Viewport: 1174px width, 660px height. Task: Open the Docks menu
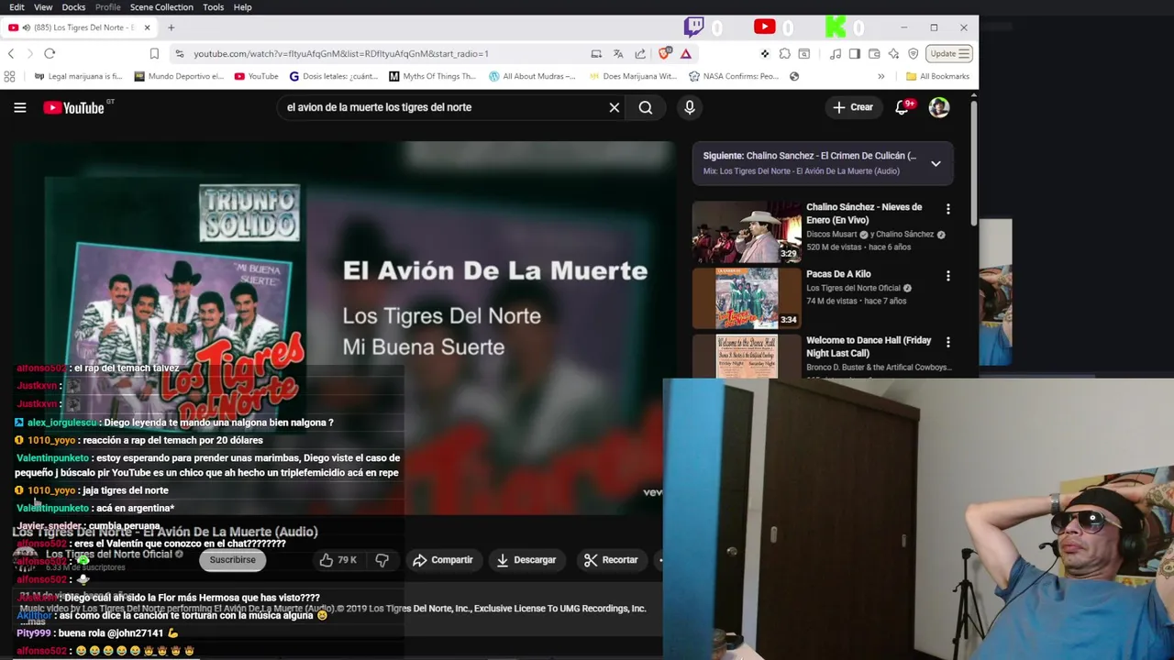coord(73,7)
